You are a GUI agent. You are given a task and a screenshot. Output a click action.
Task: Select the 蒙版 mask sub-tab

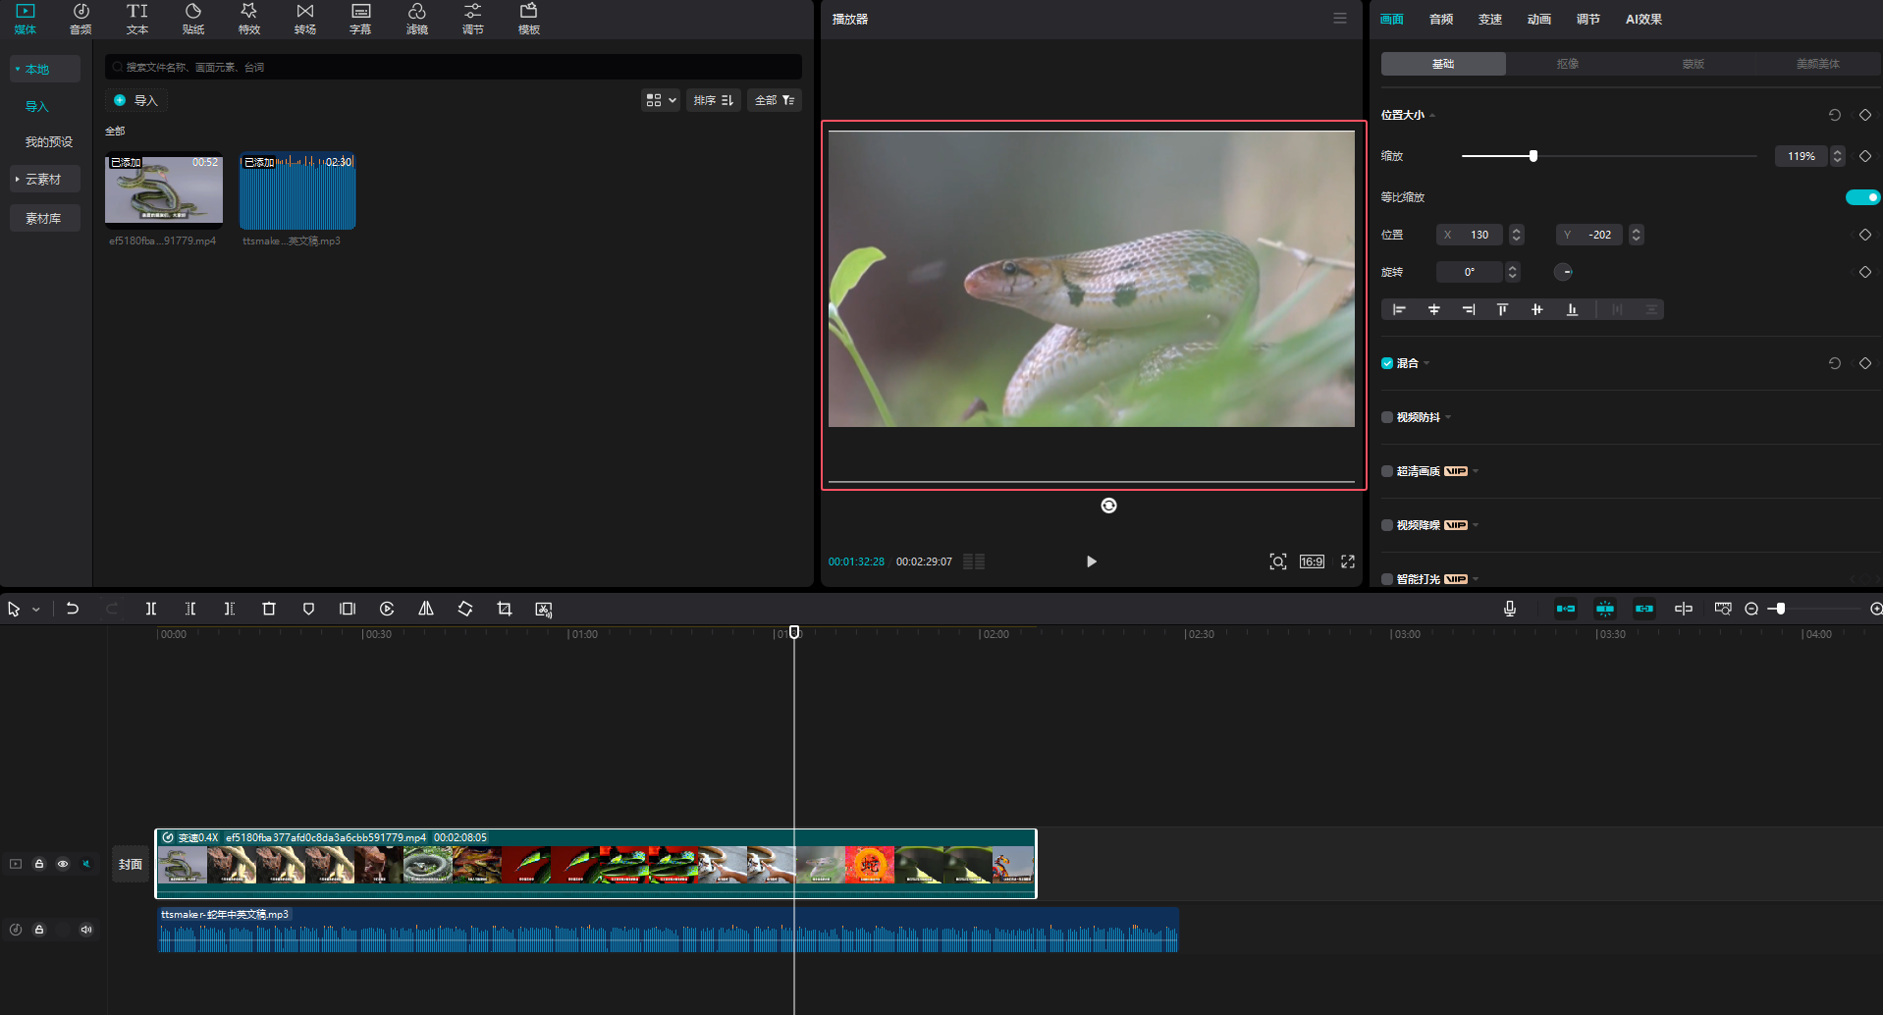click(1694, 64)
